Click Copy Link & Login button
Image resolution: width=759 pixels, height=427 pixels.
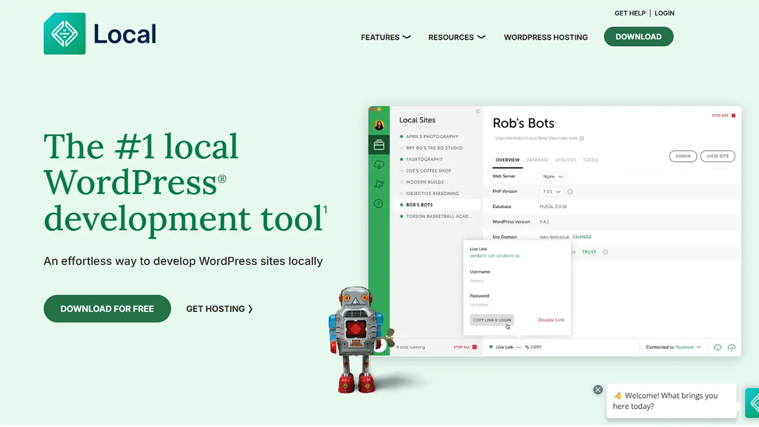492,320
